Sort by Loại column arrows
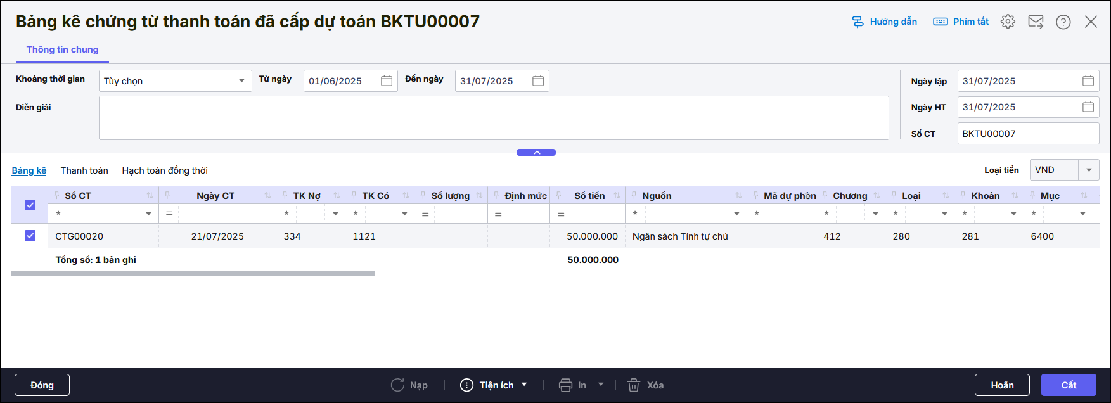The height and width of the screenshot is (403, 1111). click(946, 195)
